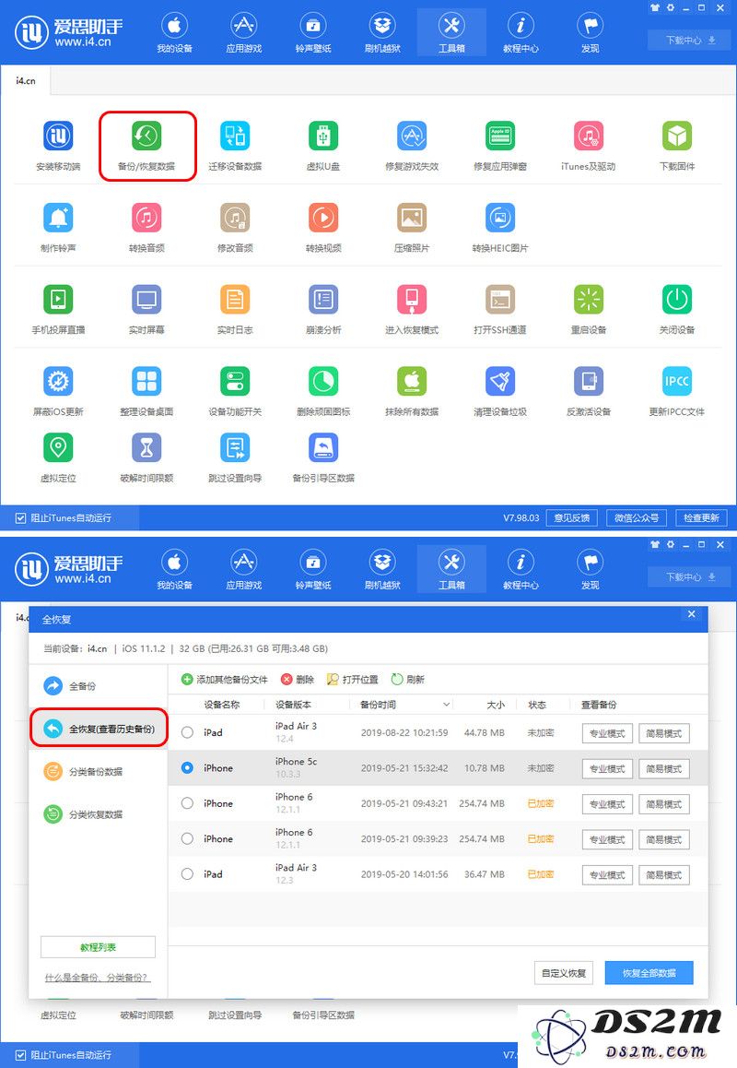This screenshot has height=1068, width=737.
Task: Select iPhone 6 backup from 09:43:21
Action: 187,803
